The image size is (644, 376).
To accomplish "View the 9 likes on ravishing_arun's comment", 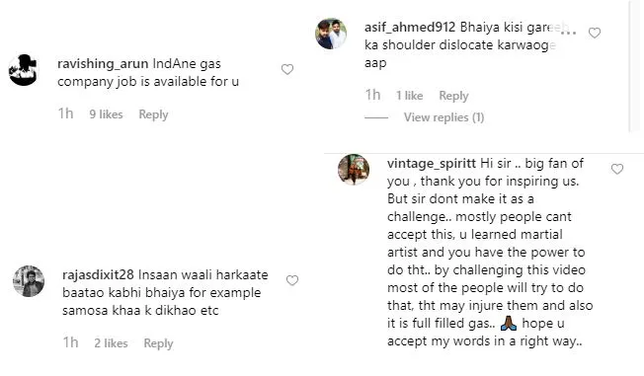I will tap(106, 114).
